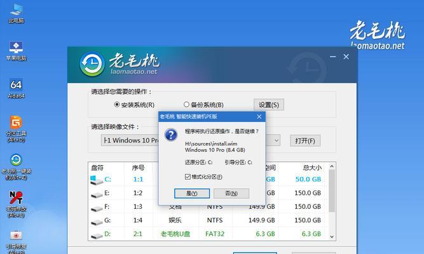Select the 1:4 cell in G: row
Screen dimensions: 424x254
point(138,220)
